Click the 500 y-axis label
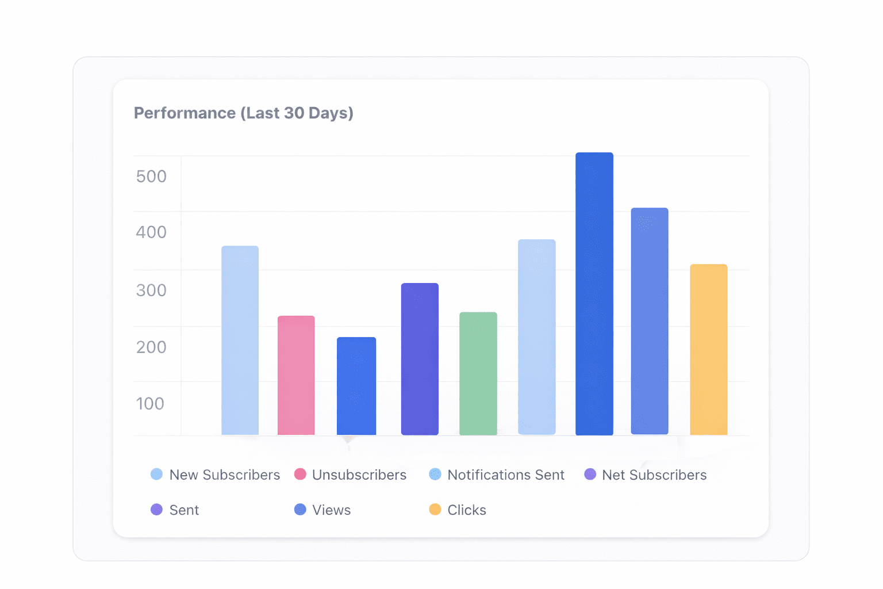The width and height of the screenshot is (883, 589). pyautogui.click(x=151, y=177)
